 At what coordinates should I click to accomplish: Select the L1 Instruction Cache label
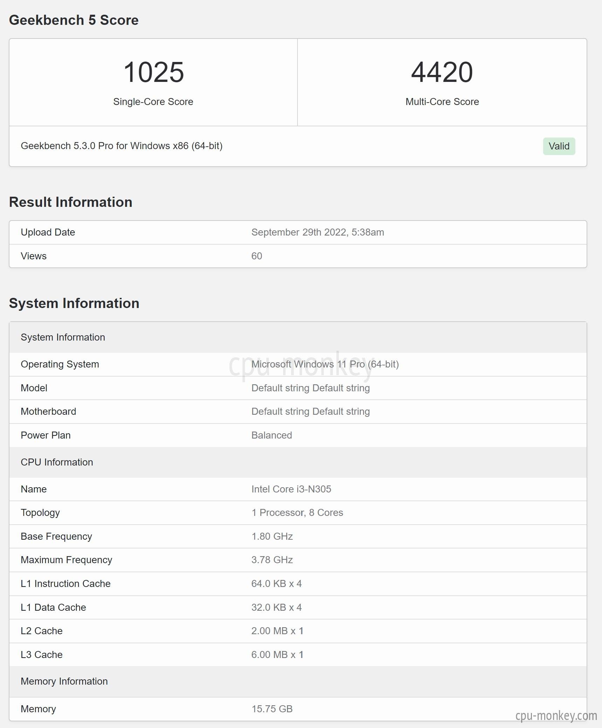[66, 584]
